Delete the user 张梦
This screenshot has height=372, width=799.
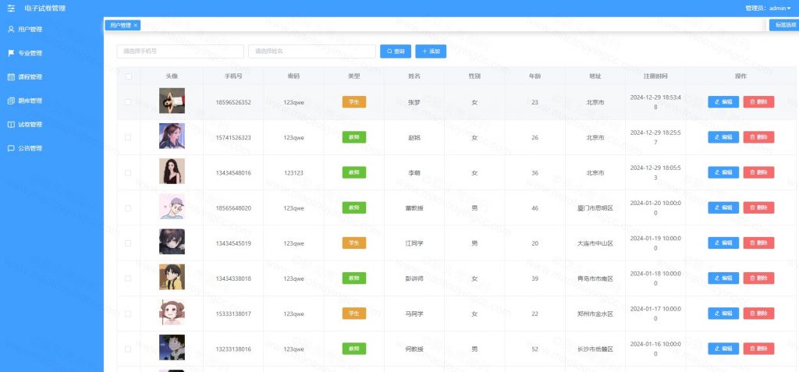pyautogui.click(x=758, y=102)
